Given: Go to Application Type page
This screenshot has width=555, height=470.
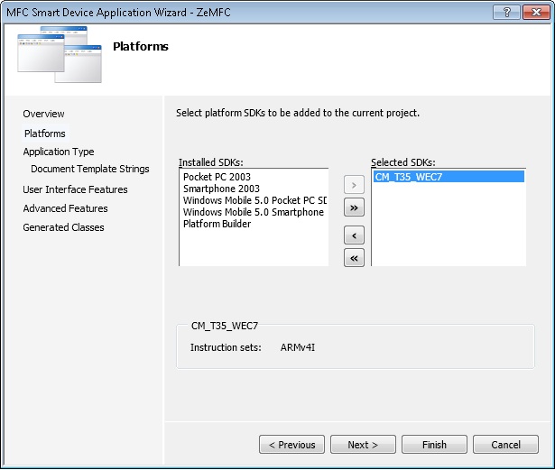Looking at the screenshot, I should pyautogui.click(x=59, y=152).
